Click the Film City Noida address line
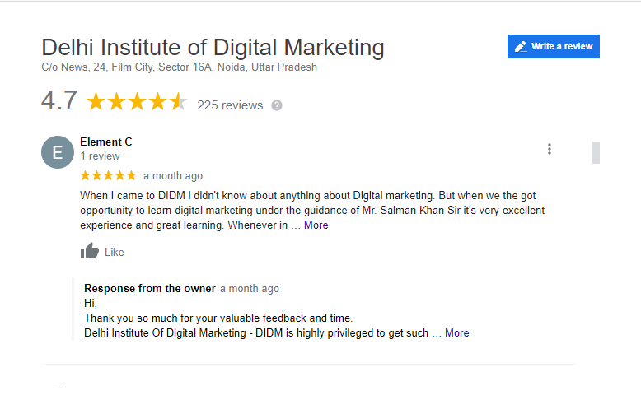641x409 pixels. tap(179, 67)
